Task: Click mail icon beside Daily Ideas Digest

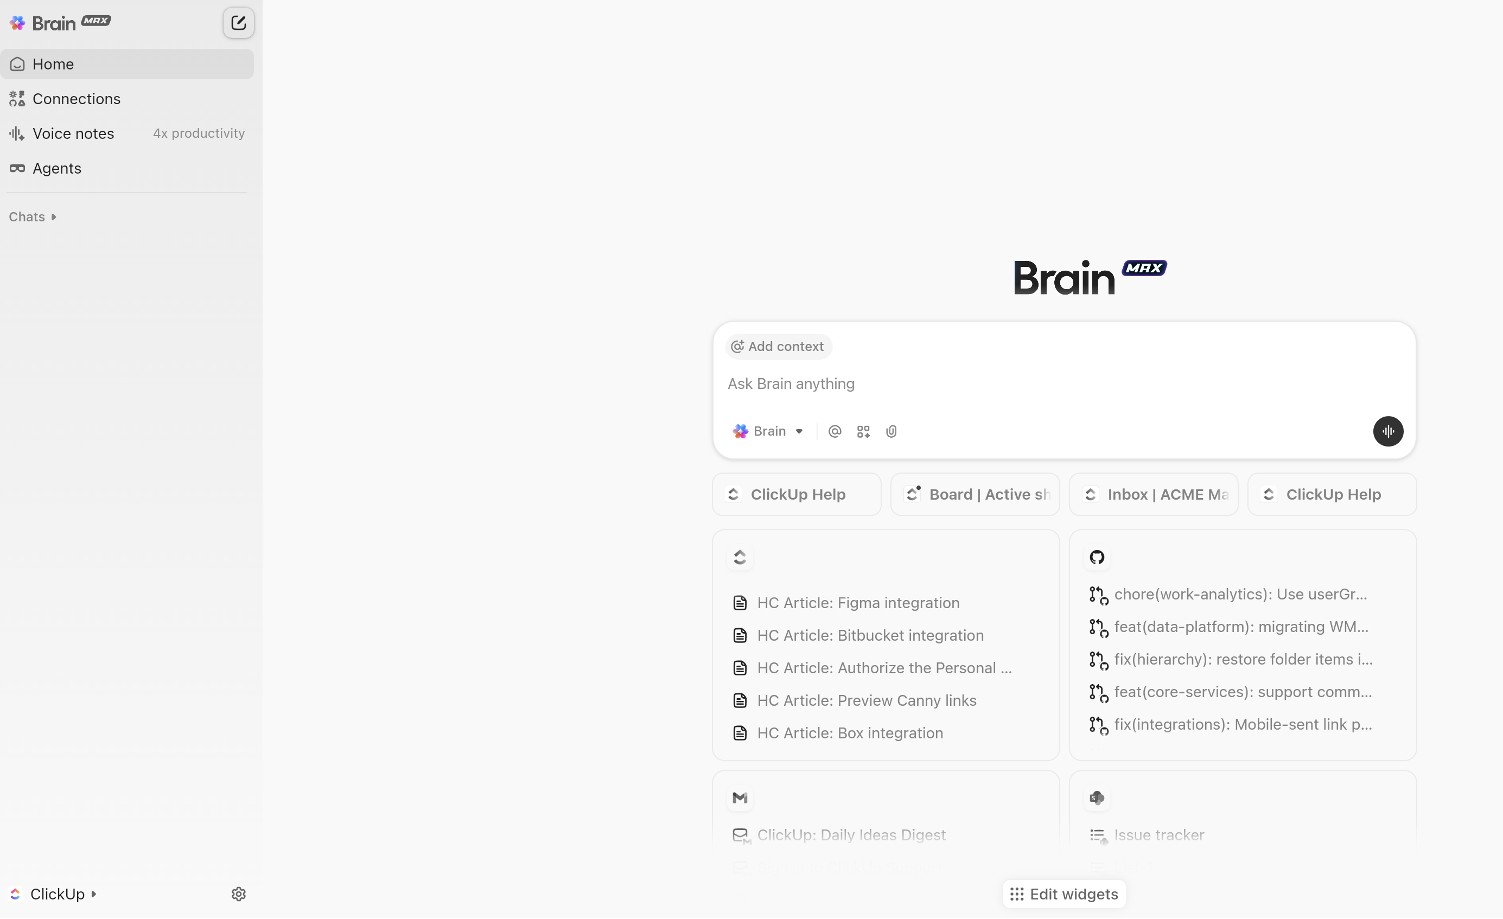Action: click(741, 837)
